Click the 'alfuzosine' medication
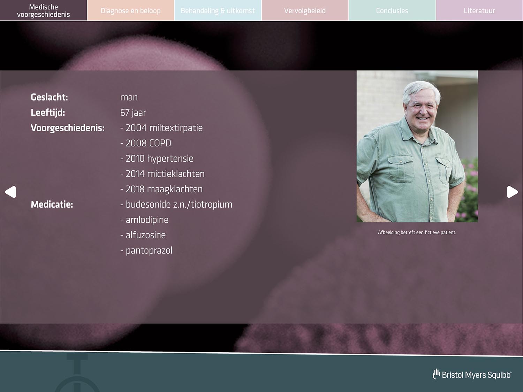The height and width of the screenshot is (392, 523). pyautogui.click(x=143, y=235)
